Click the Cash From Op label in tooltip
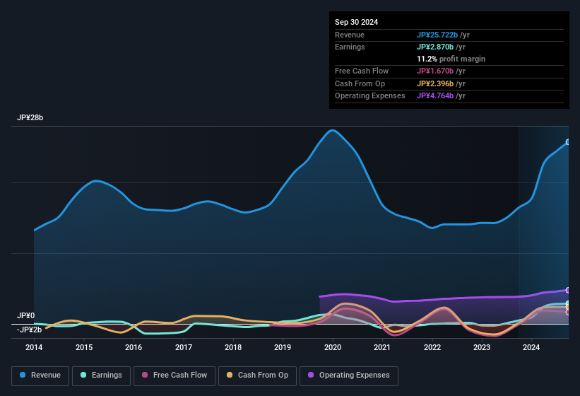This screenshot has width=580, height=396. point(360,83)
